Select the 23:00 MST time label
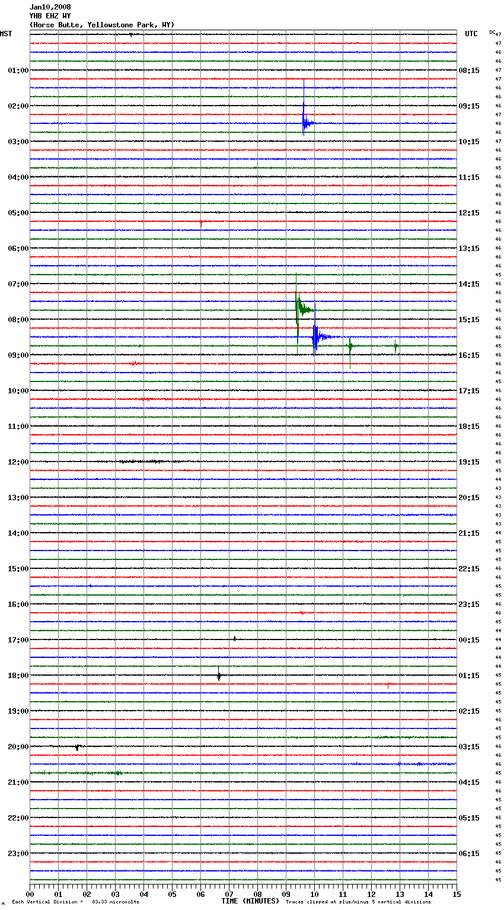This screenshot has height=910, width=504. (x=18, y=854)
